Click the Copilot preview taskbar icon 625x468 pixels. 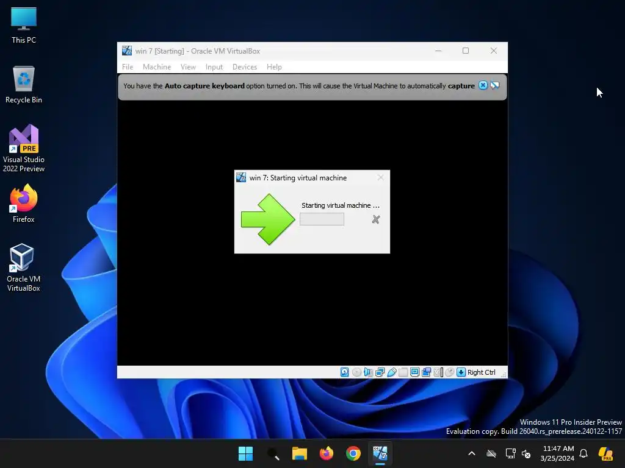[x=606, y=453]
